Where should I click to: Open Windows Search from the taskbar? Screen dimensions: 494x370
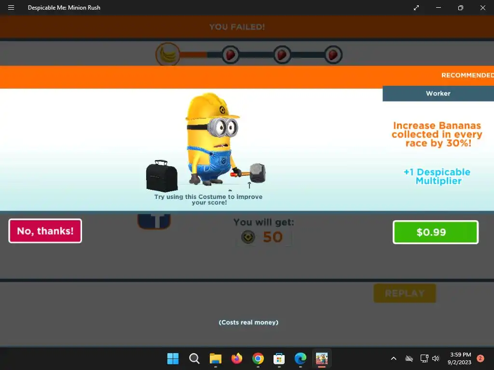tap(194, 358)
